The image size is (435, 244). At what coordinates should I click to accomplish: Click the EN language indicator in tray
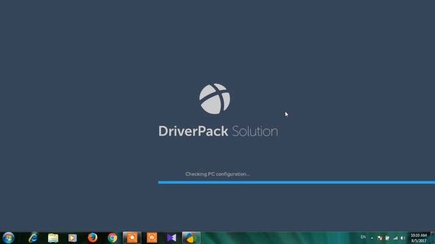coord(363,237)
